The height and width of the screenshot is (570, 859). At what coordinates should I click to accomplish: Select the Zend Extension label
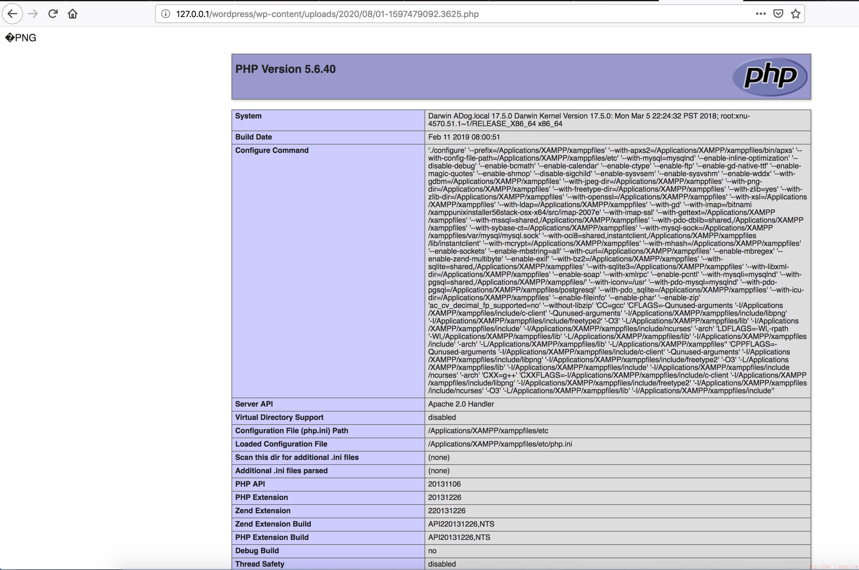pyautogui.click(x=263, y=511)
